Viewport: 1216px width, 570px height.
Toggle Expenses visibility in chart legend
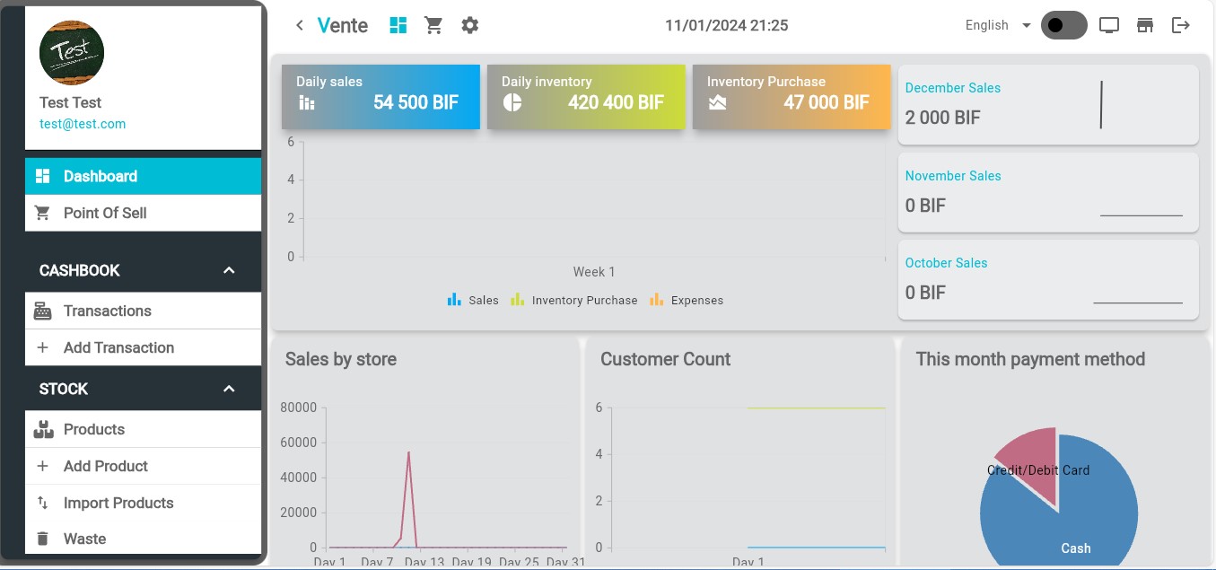click(x=686, y=300)
